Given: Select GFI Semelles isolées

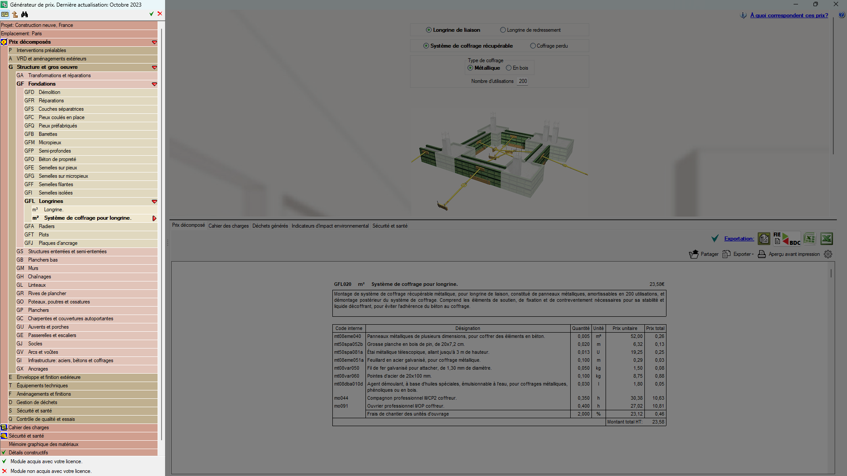Looking at the screenshot, I should tap(90, 193).
